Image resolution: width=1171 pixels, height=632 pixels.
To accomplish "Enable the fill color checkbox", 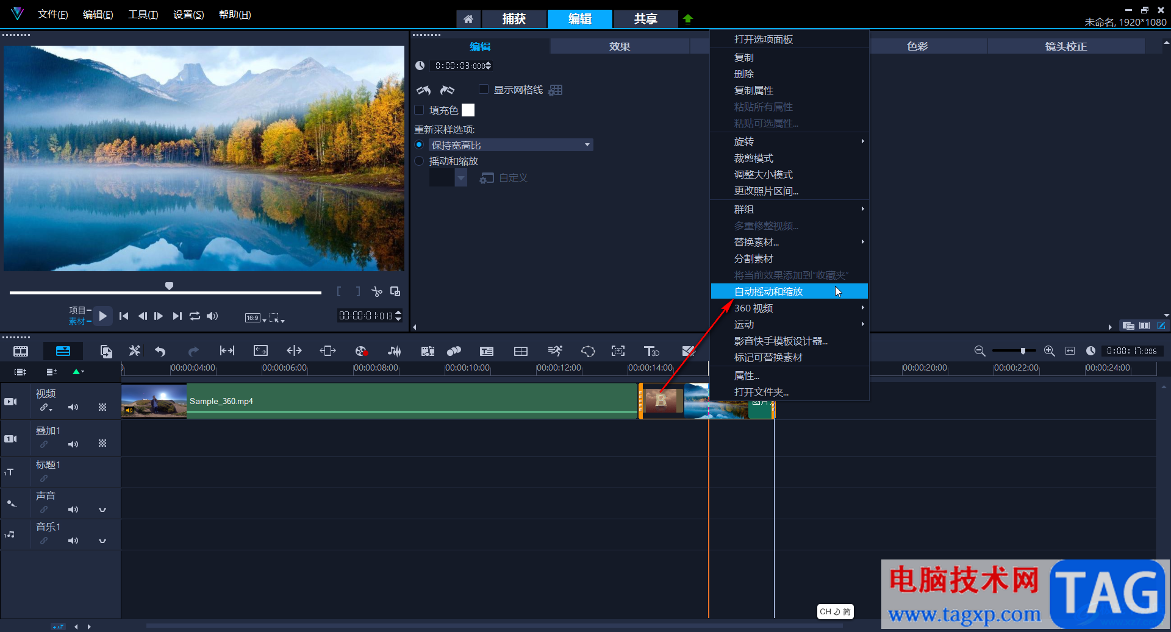I will pyautogui.click(x=419, y=110).
